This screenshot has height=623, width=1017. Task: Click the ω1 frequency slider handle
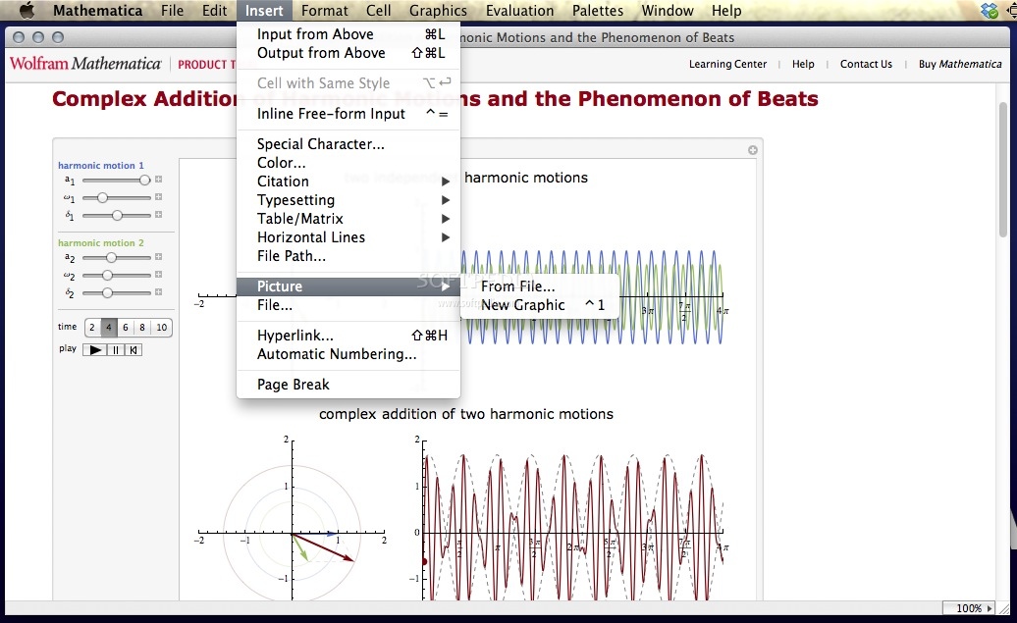point(103,197)
